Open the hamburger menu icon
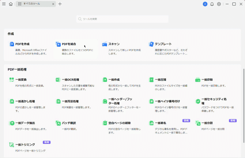 click(4, 4)
